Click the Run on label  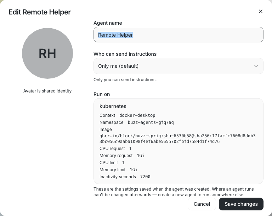pyautogui.click(x=102, y=94)
